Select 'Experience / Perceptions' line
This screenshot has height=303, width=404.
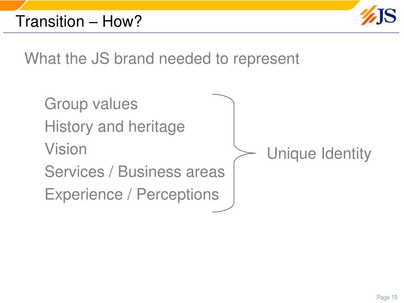[x=132, y=195]
